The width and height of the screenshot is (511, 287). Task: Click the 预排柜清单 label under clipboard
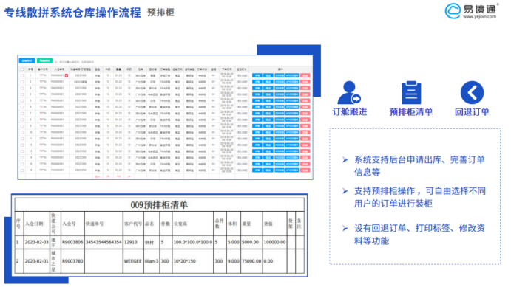point(411,112)
